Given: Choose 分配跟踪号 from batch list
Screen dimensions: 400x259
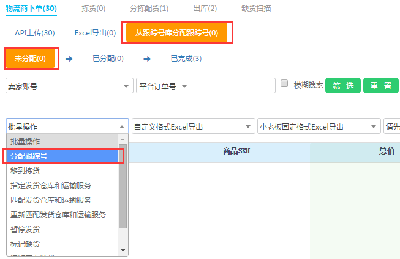Looking at the screenshot, I should click(x=61, y=156).
